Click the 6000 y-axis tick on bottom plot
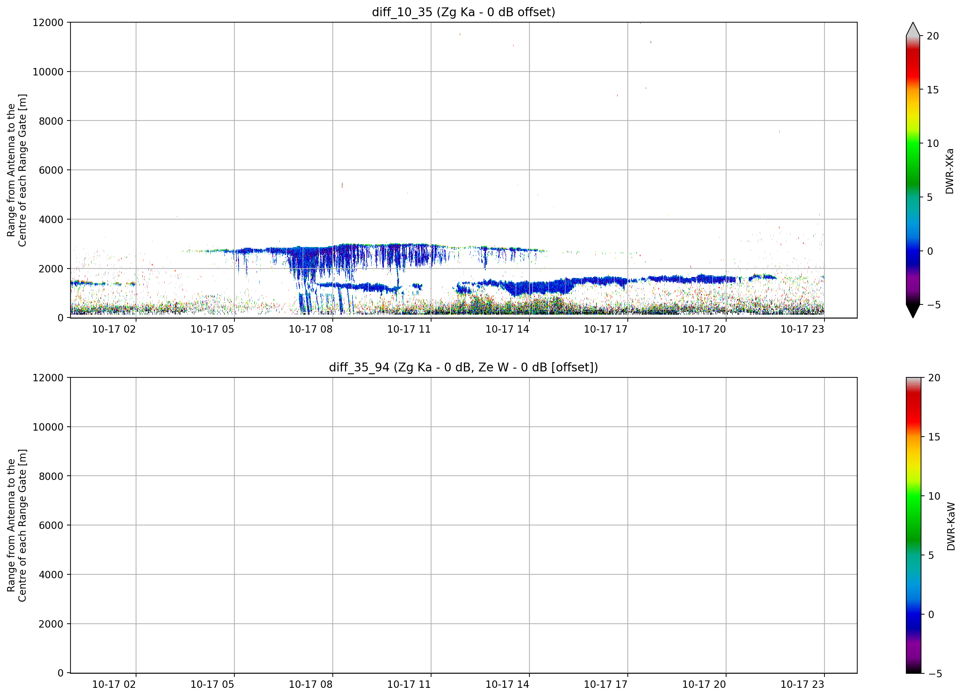The height and width of the screenshot is (697, 963). [51, 525]
